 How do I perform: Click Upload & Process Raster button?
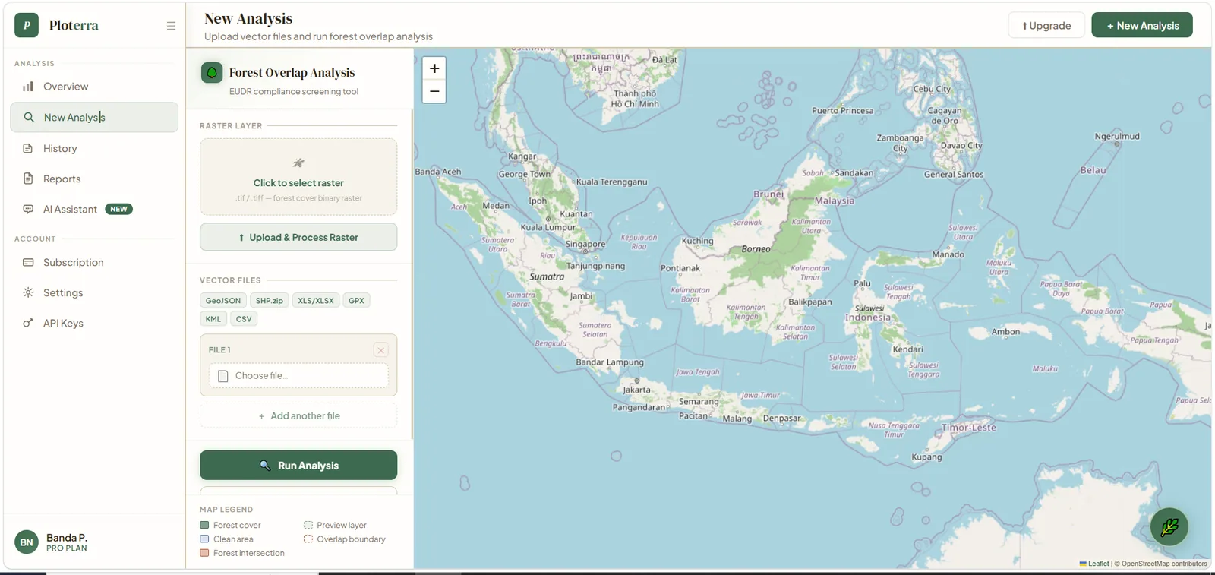click(x=298, y=237)
